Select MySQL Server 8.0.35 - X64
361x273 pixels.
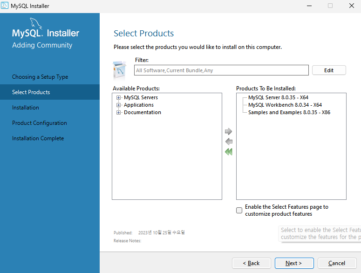pos(278,97)
